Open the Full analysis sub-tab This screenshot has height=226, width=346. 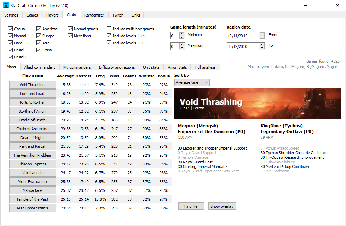coord(205,67)
